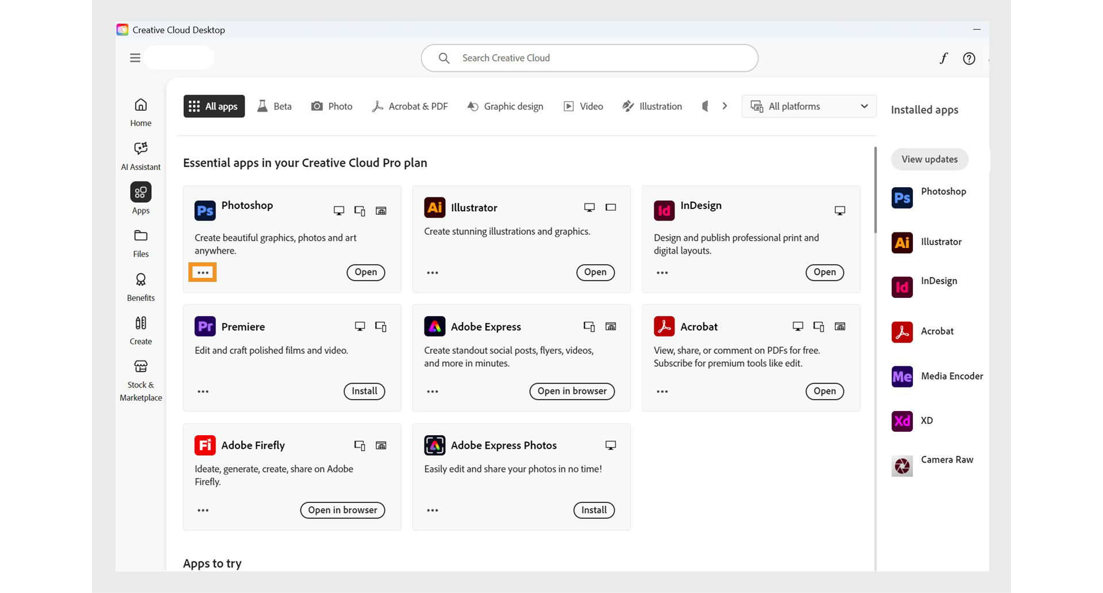
Task: Open Adobe Firefly in browser
Action: coord(342,510)
